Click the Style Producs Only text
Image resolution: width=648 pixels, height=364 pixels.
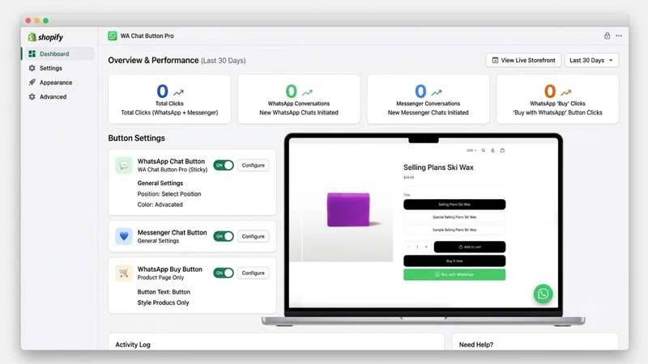163,303
